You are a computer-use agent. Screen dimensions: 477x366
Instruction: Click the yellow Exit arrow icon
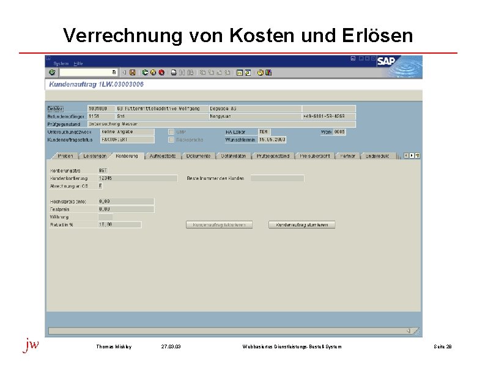(x=153, y=73)
